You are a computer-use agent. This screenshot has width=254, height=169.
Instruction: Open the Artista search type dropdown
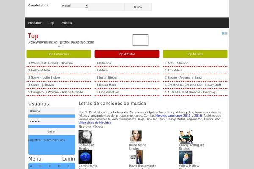pos(75,5)
